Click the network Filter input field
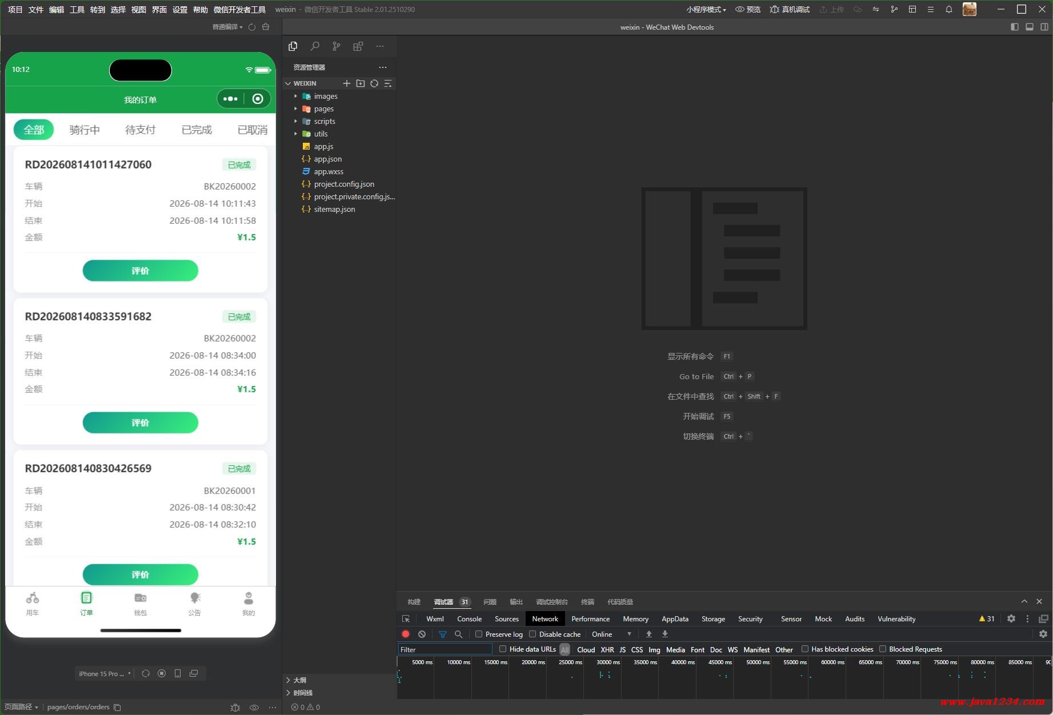The image size is (1053, 715). [445, 649]
